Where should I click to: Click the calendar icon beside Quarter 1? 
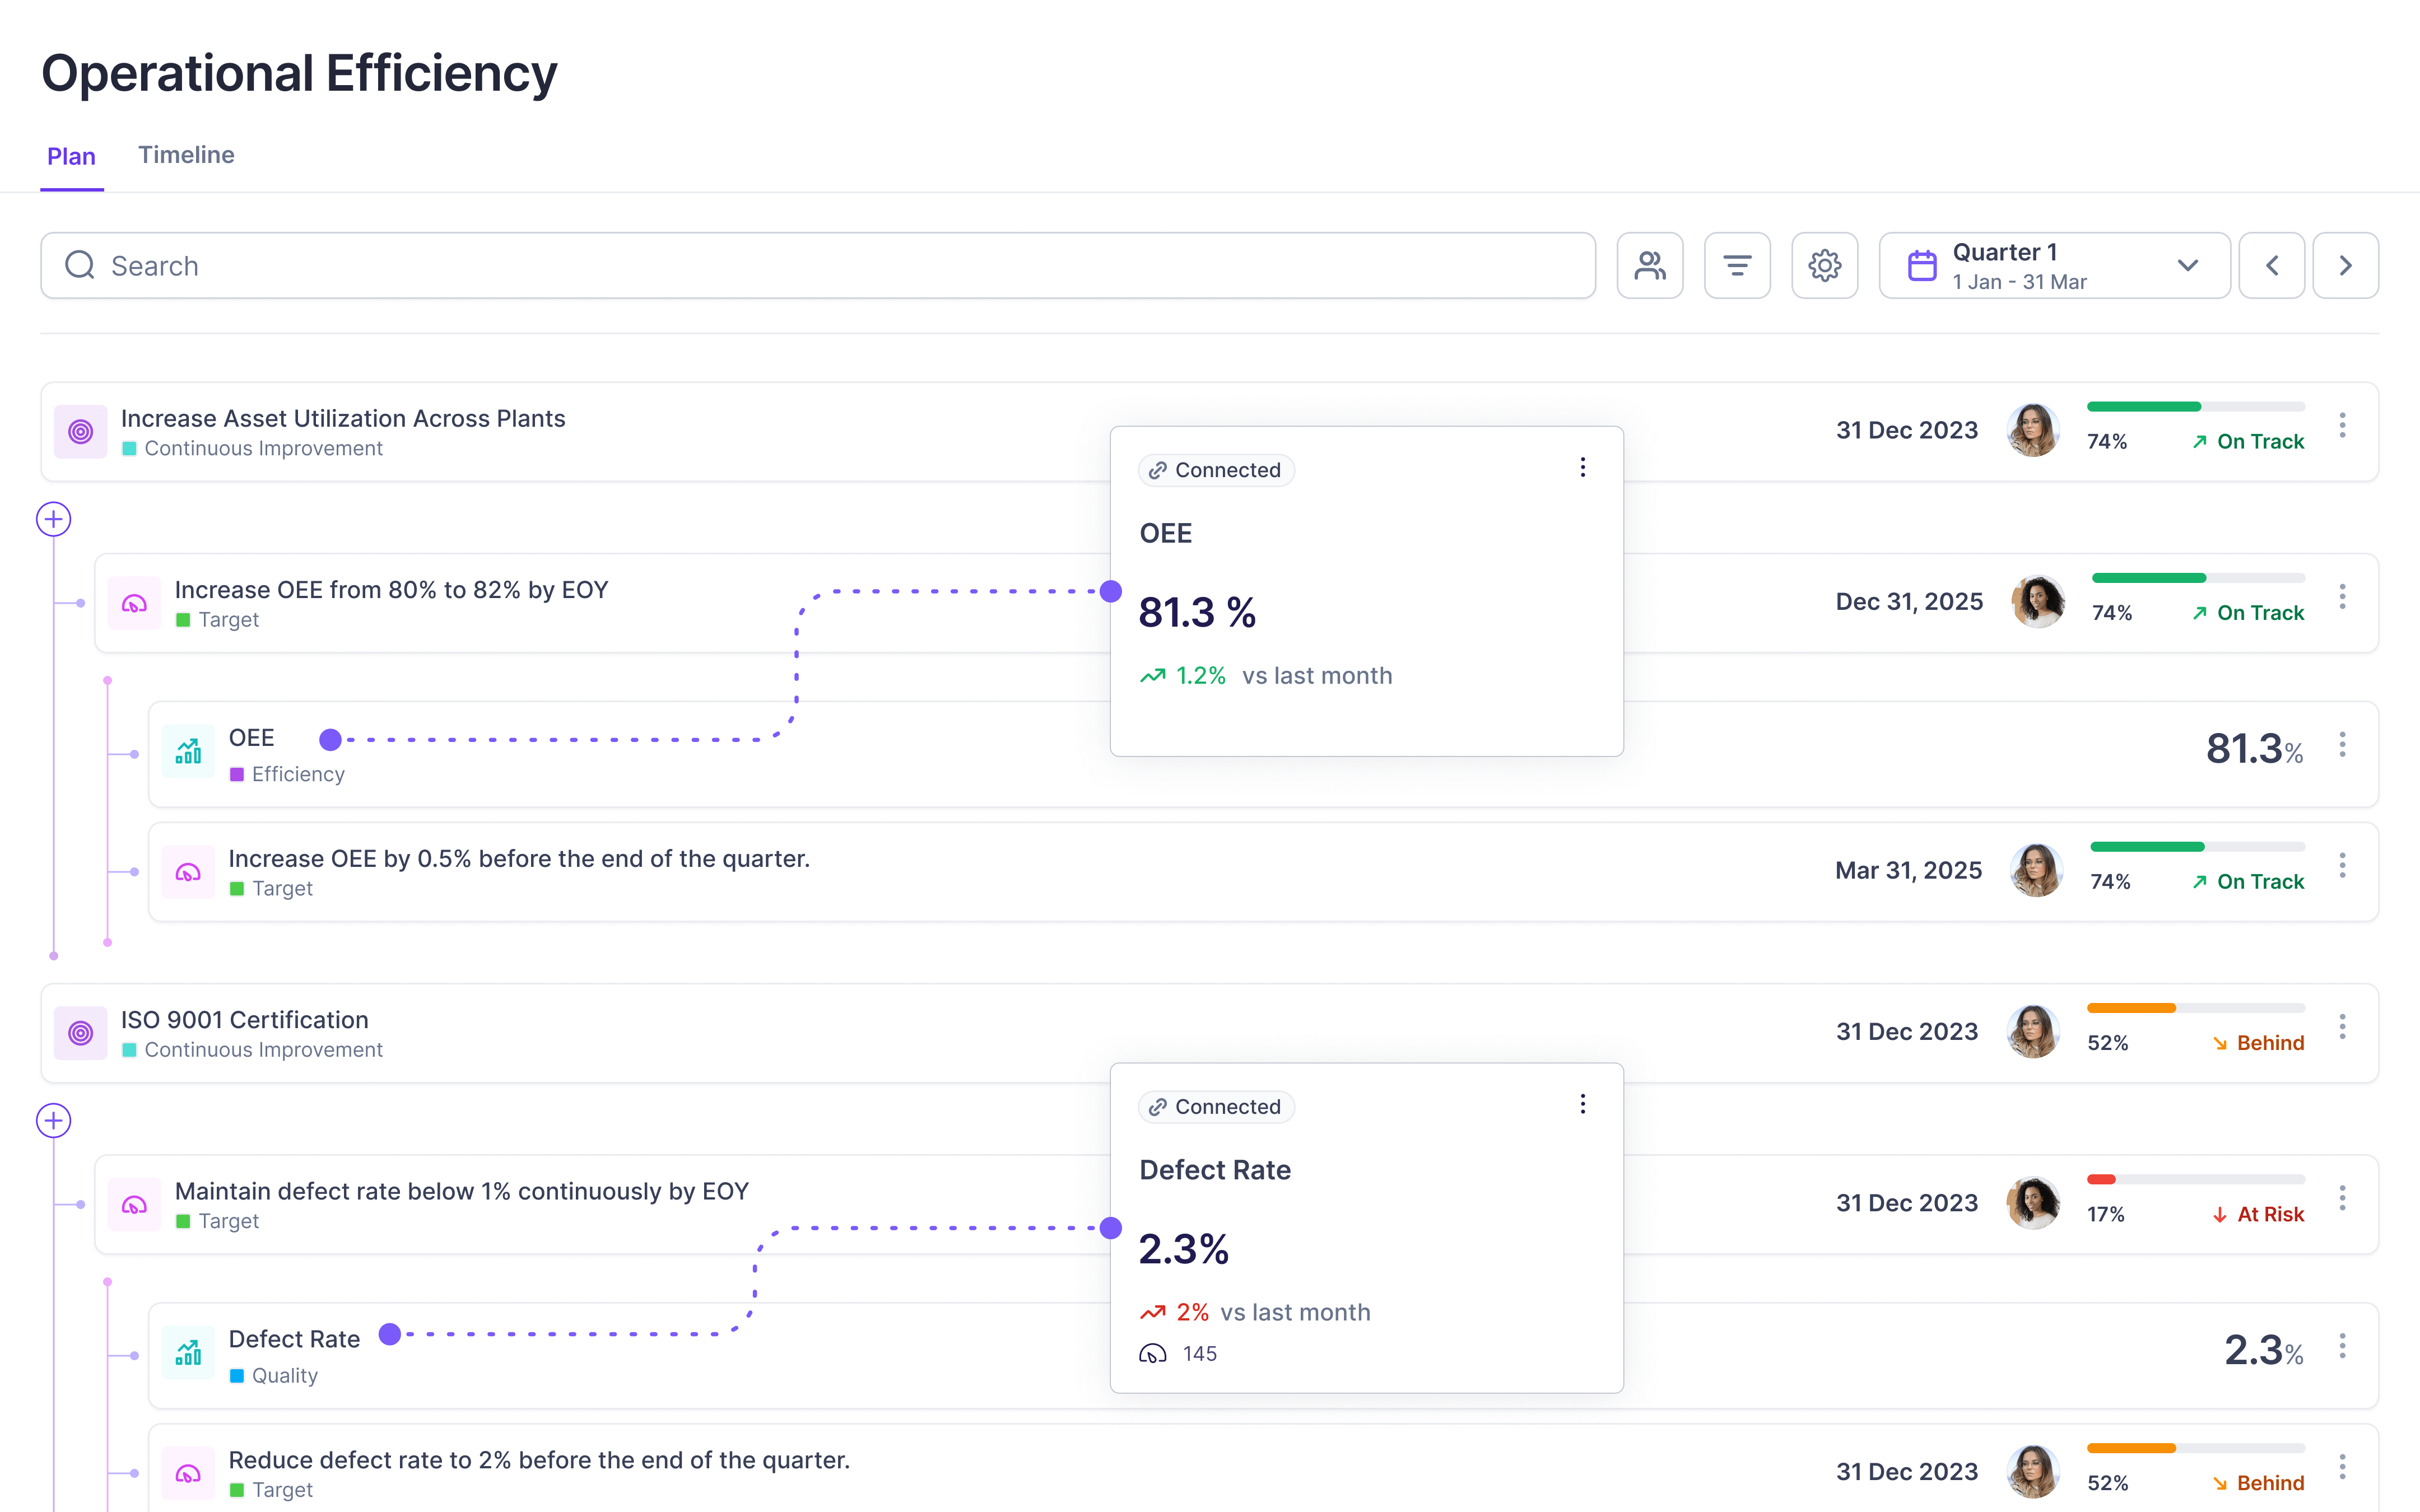coord(1921,265)
